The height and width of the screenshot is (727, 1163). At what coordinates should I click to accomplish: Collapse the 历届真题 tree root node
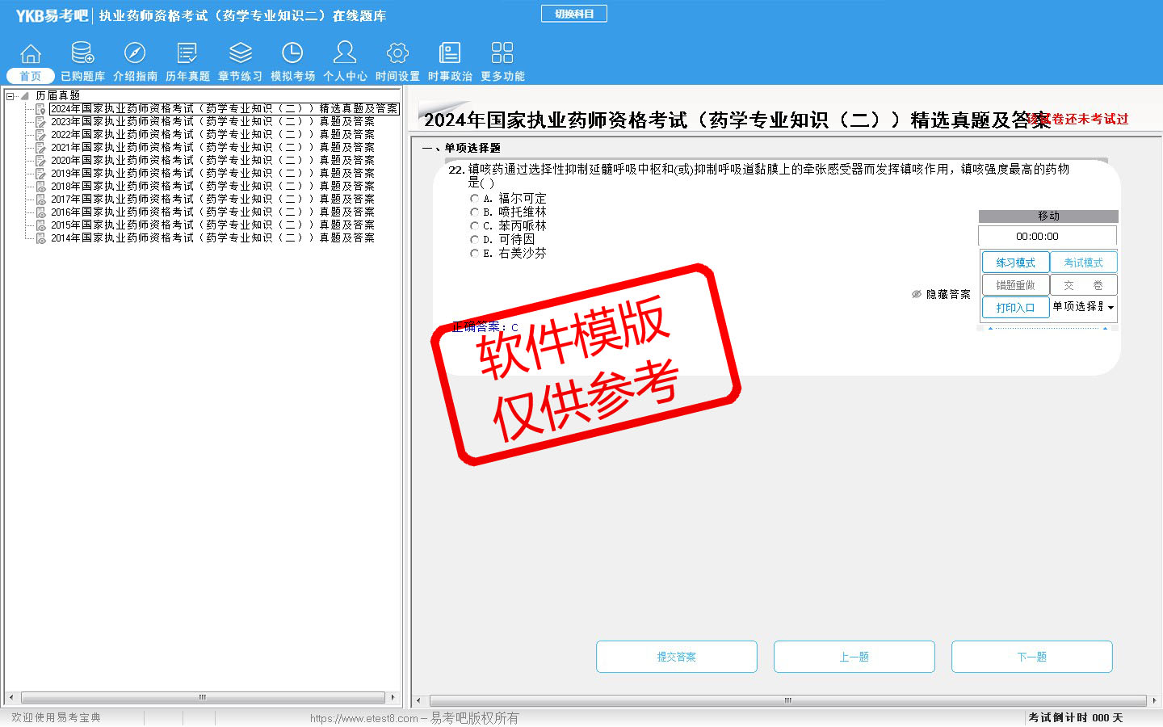tap(10, 96)
